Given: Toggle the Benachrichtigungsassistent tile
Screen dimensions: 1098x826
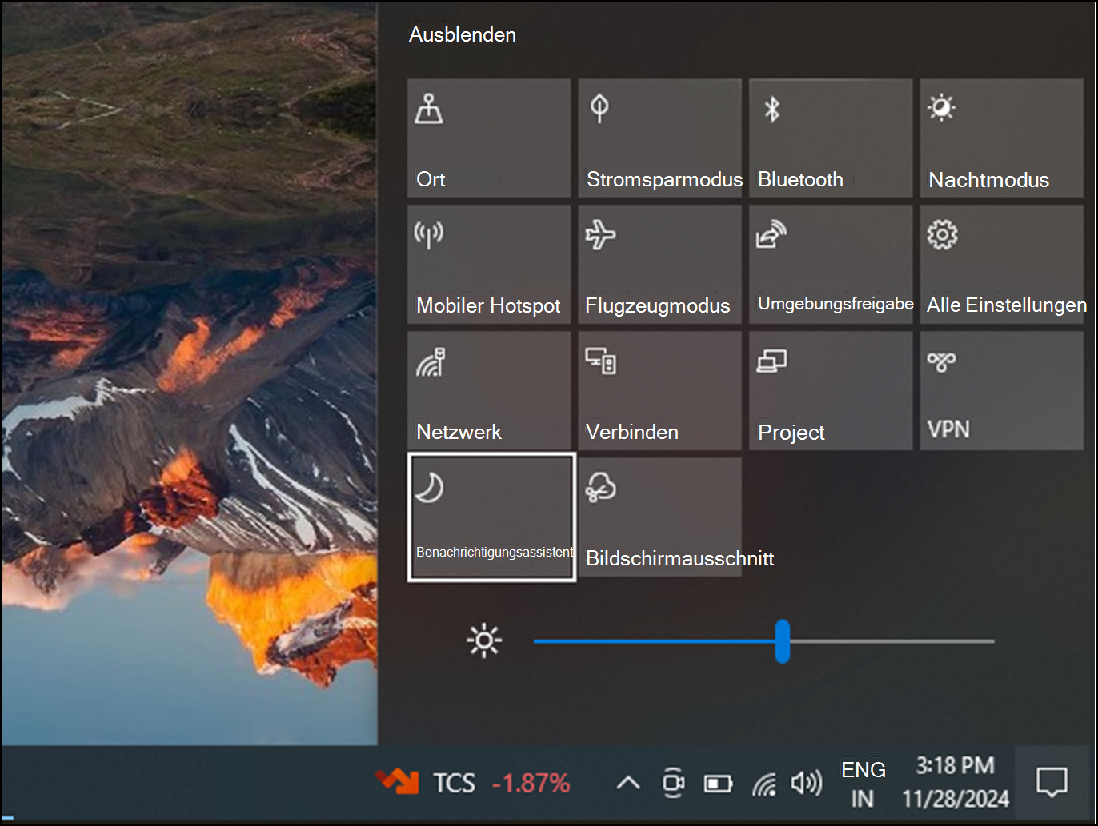Looking at the screenshot, I should click(x=491, y=517).
